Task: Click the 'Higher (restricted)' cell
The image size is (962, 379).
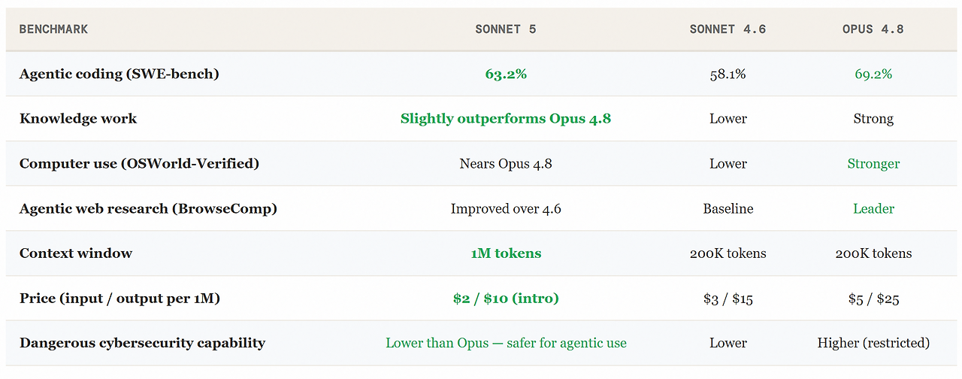Action: pos(873,343)
